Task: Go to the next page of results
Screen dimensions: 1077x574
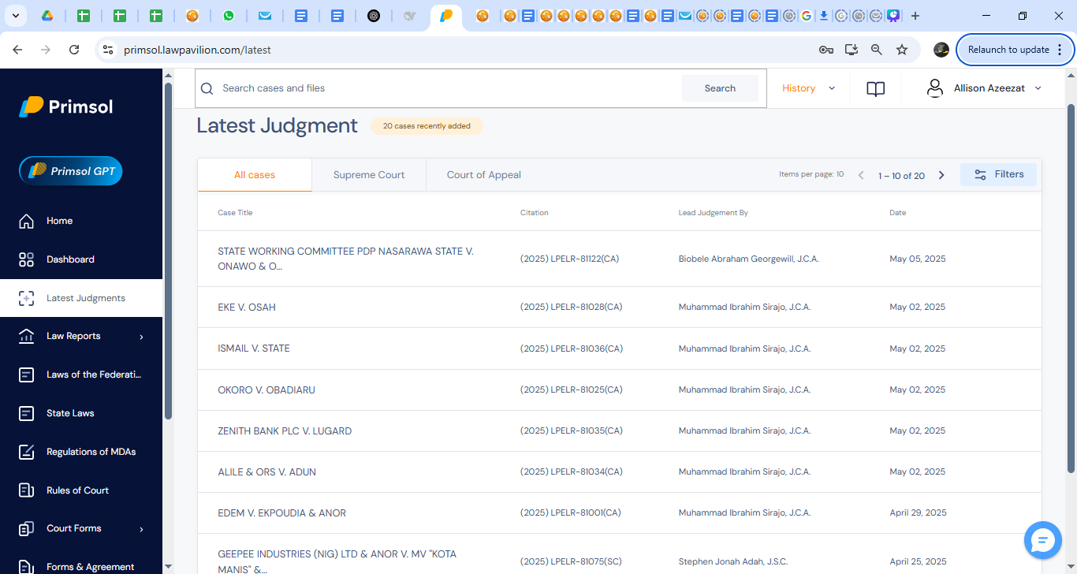Action: (941, 175)
